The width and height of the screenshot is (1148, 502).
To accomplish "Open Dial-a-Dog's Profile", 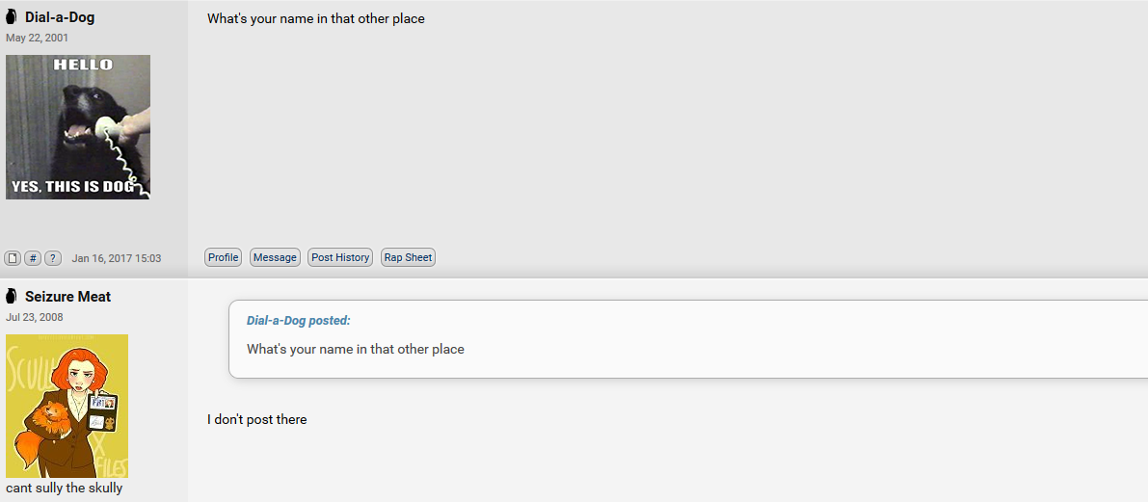I will [x=224, y=257].
